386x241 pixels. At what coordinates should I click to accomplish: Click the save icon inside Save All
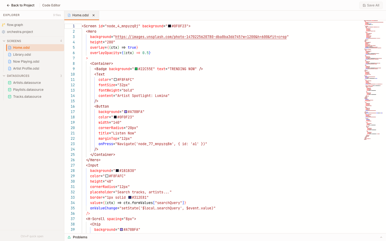coord(364,5)
